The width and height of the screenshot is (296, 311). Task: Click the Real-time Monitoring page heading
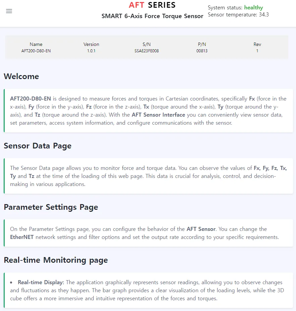pyautogui.click(x=56, y=260)
